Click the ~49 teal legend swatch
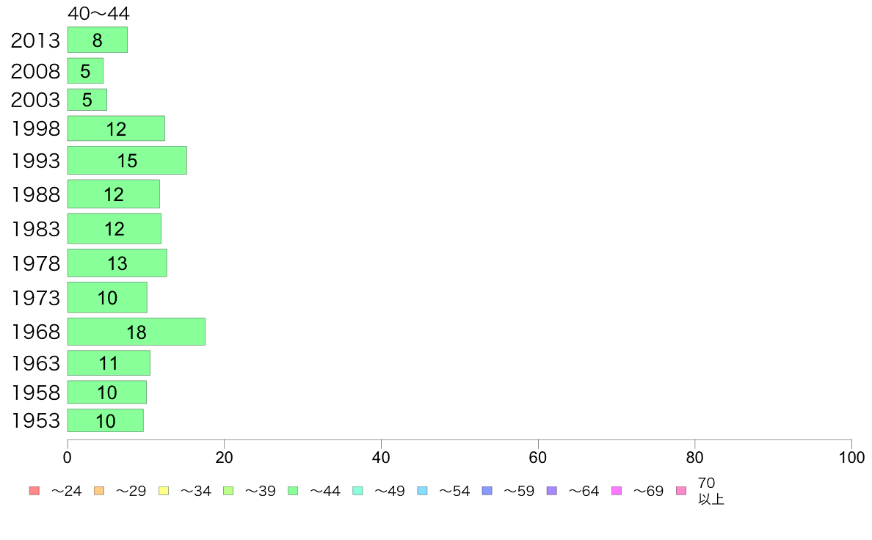872x540 pixels. pos(357,491)
